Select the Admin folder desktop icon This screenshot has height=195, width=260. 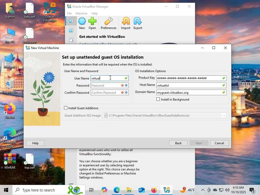point(10,10)
